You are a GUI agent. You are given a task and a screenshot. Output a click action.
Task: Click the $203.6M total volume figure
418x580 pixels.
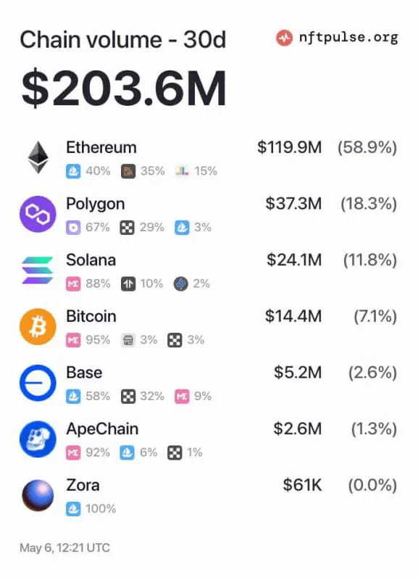point(123,88)
